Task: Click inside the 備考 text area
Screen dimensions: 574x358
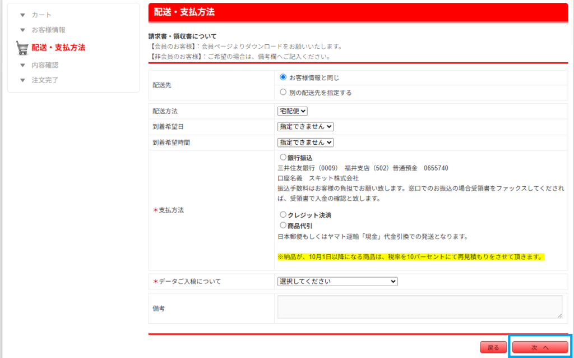Action: coord(420,307)
